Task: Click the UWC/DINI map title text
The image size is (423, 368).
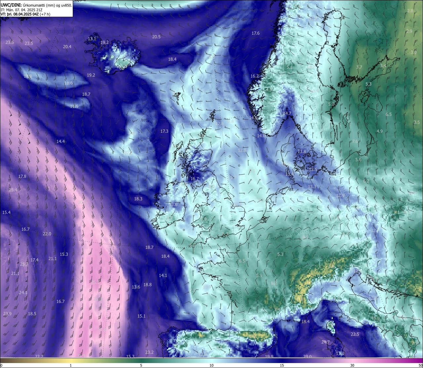Action: click(x=36, y=5)
